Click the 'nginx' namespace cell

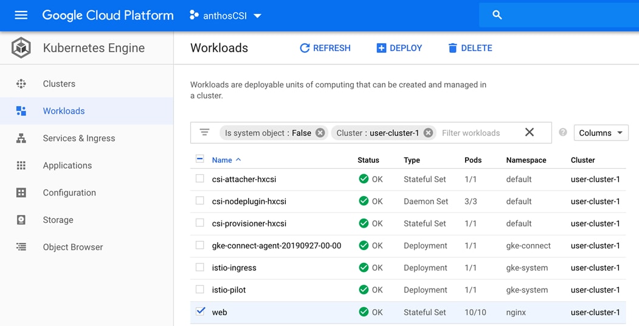(x=516, y=313)
